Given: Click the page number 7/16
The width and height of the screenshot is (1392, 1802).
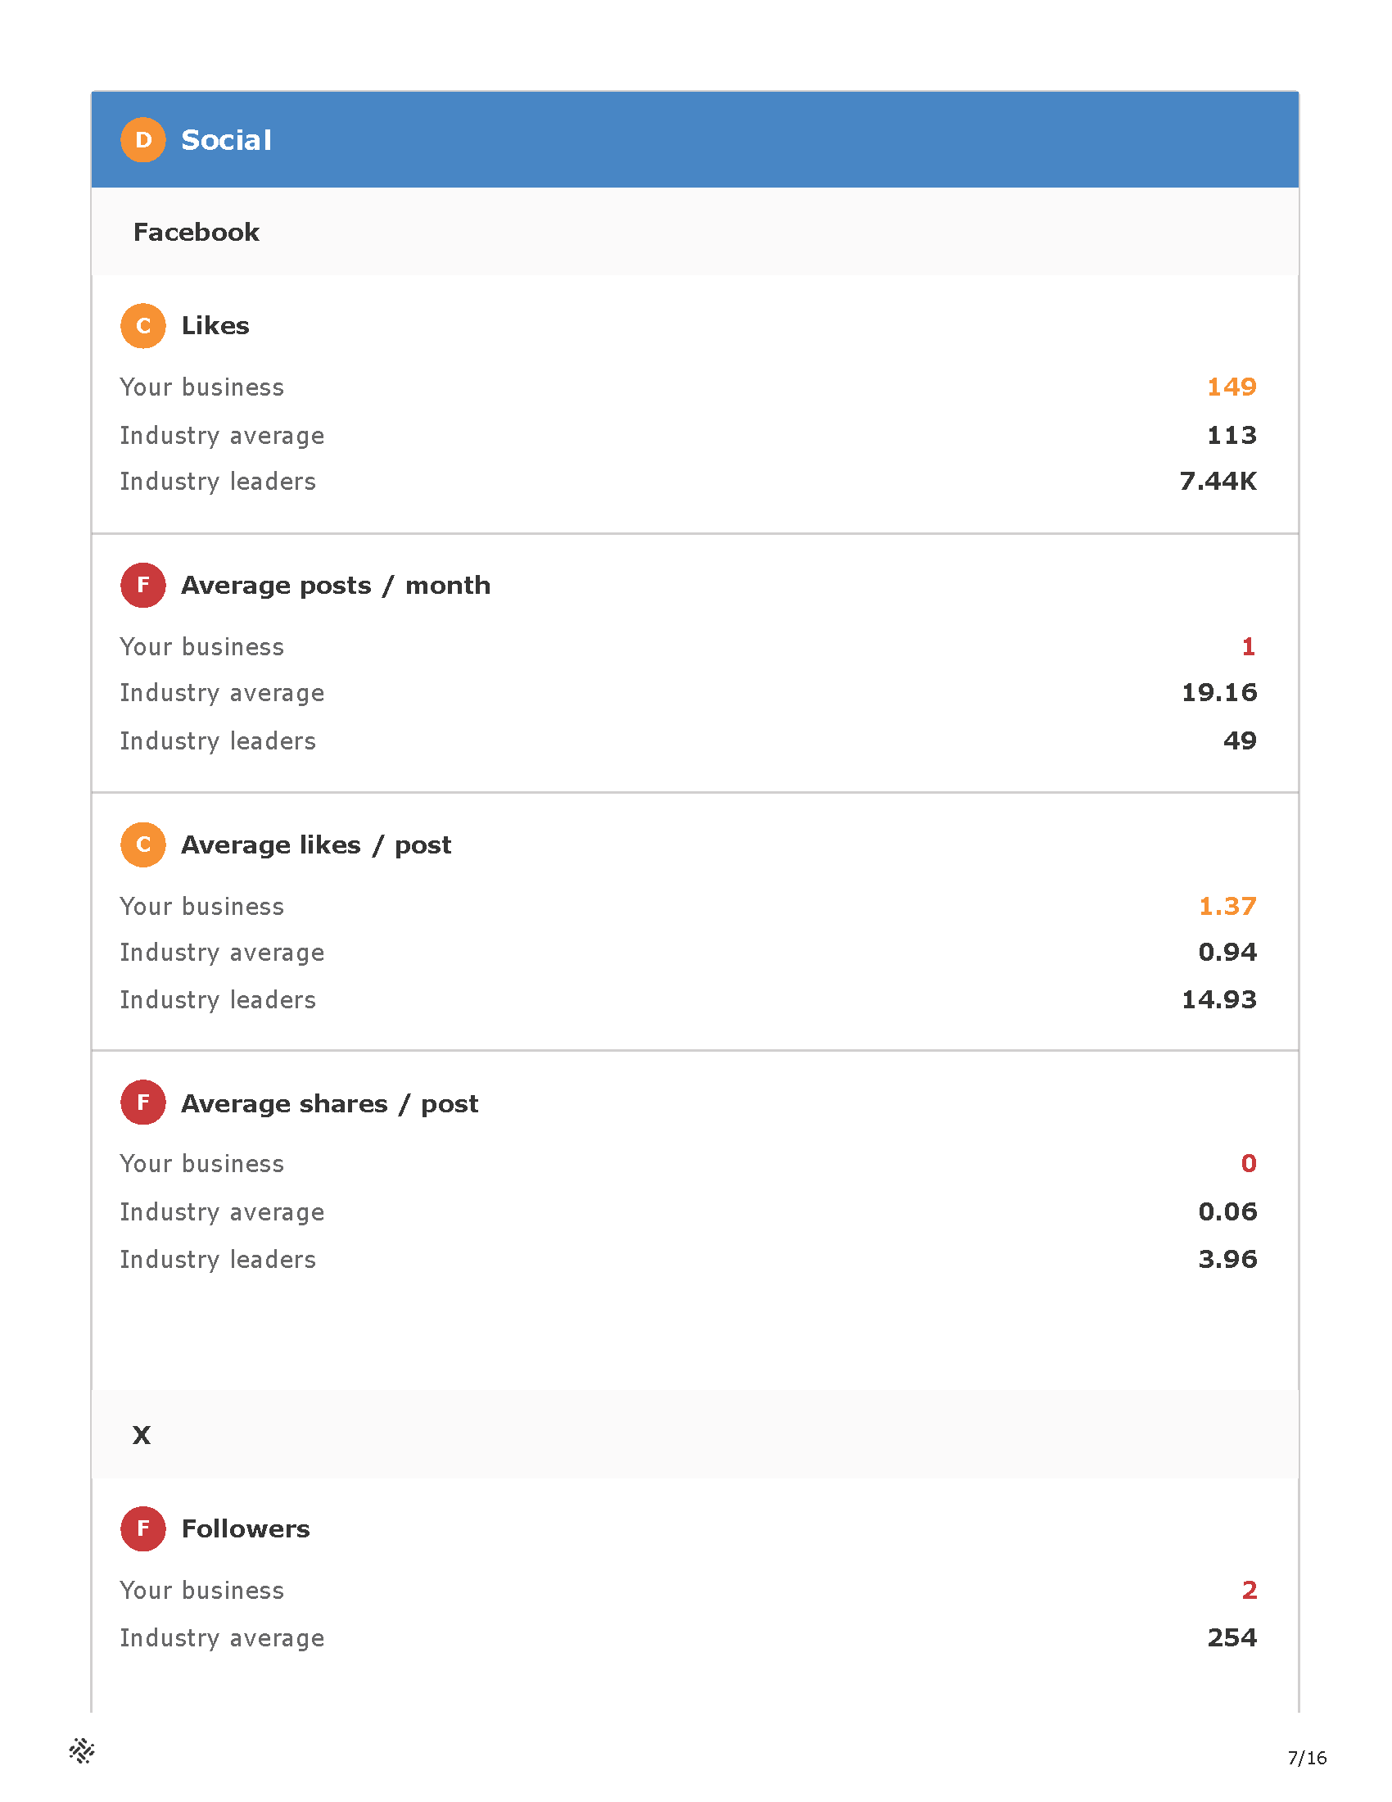Looking at the screenshot, I should click(1307, 1759).
